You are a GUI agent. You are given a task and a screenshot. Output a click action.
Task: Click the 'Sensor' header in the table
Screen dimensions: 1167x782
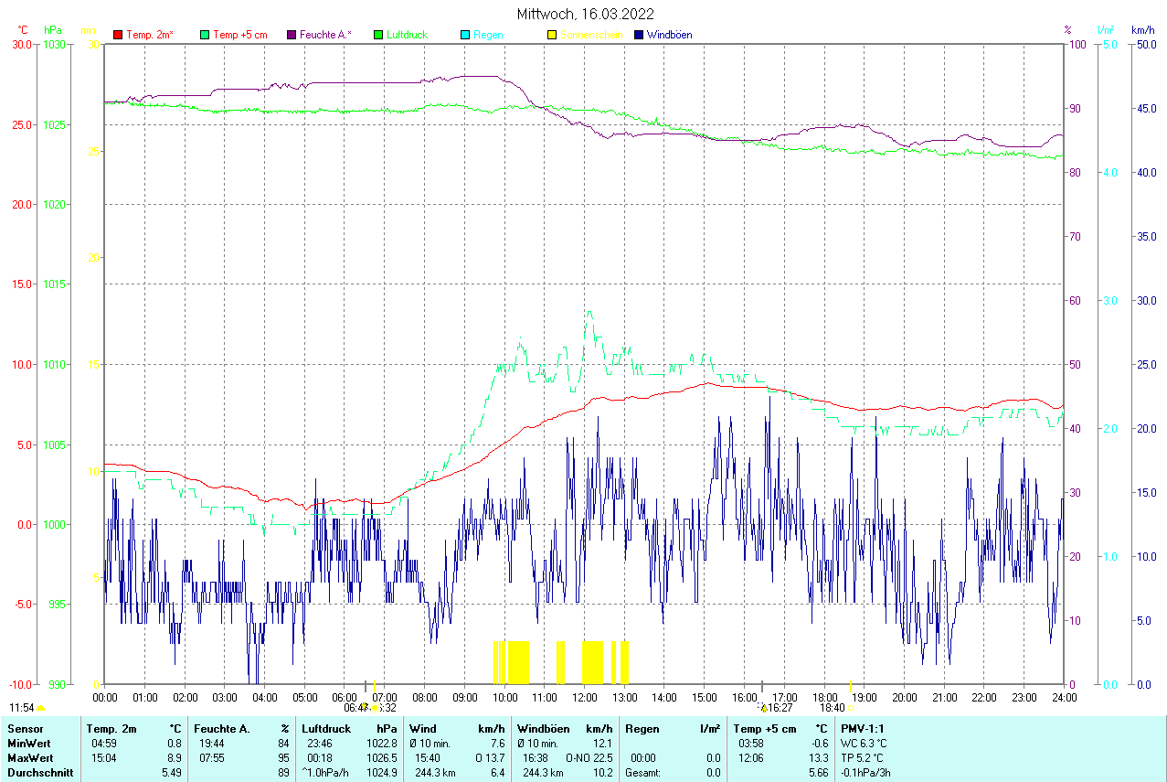[x=25, y=729]
